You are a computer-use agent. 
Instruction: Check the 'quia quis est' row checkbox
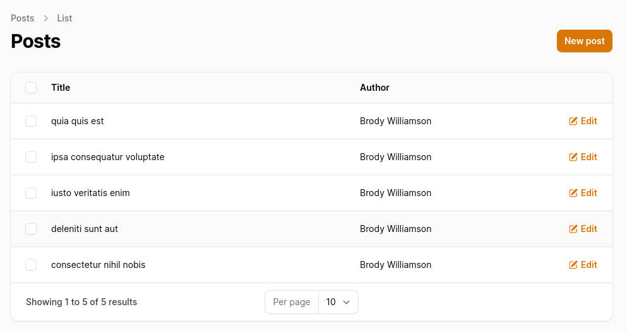(x=31, y=121)
